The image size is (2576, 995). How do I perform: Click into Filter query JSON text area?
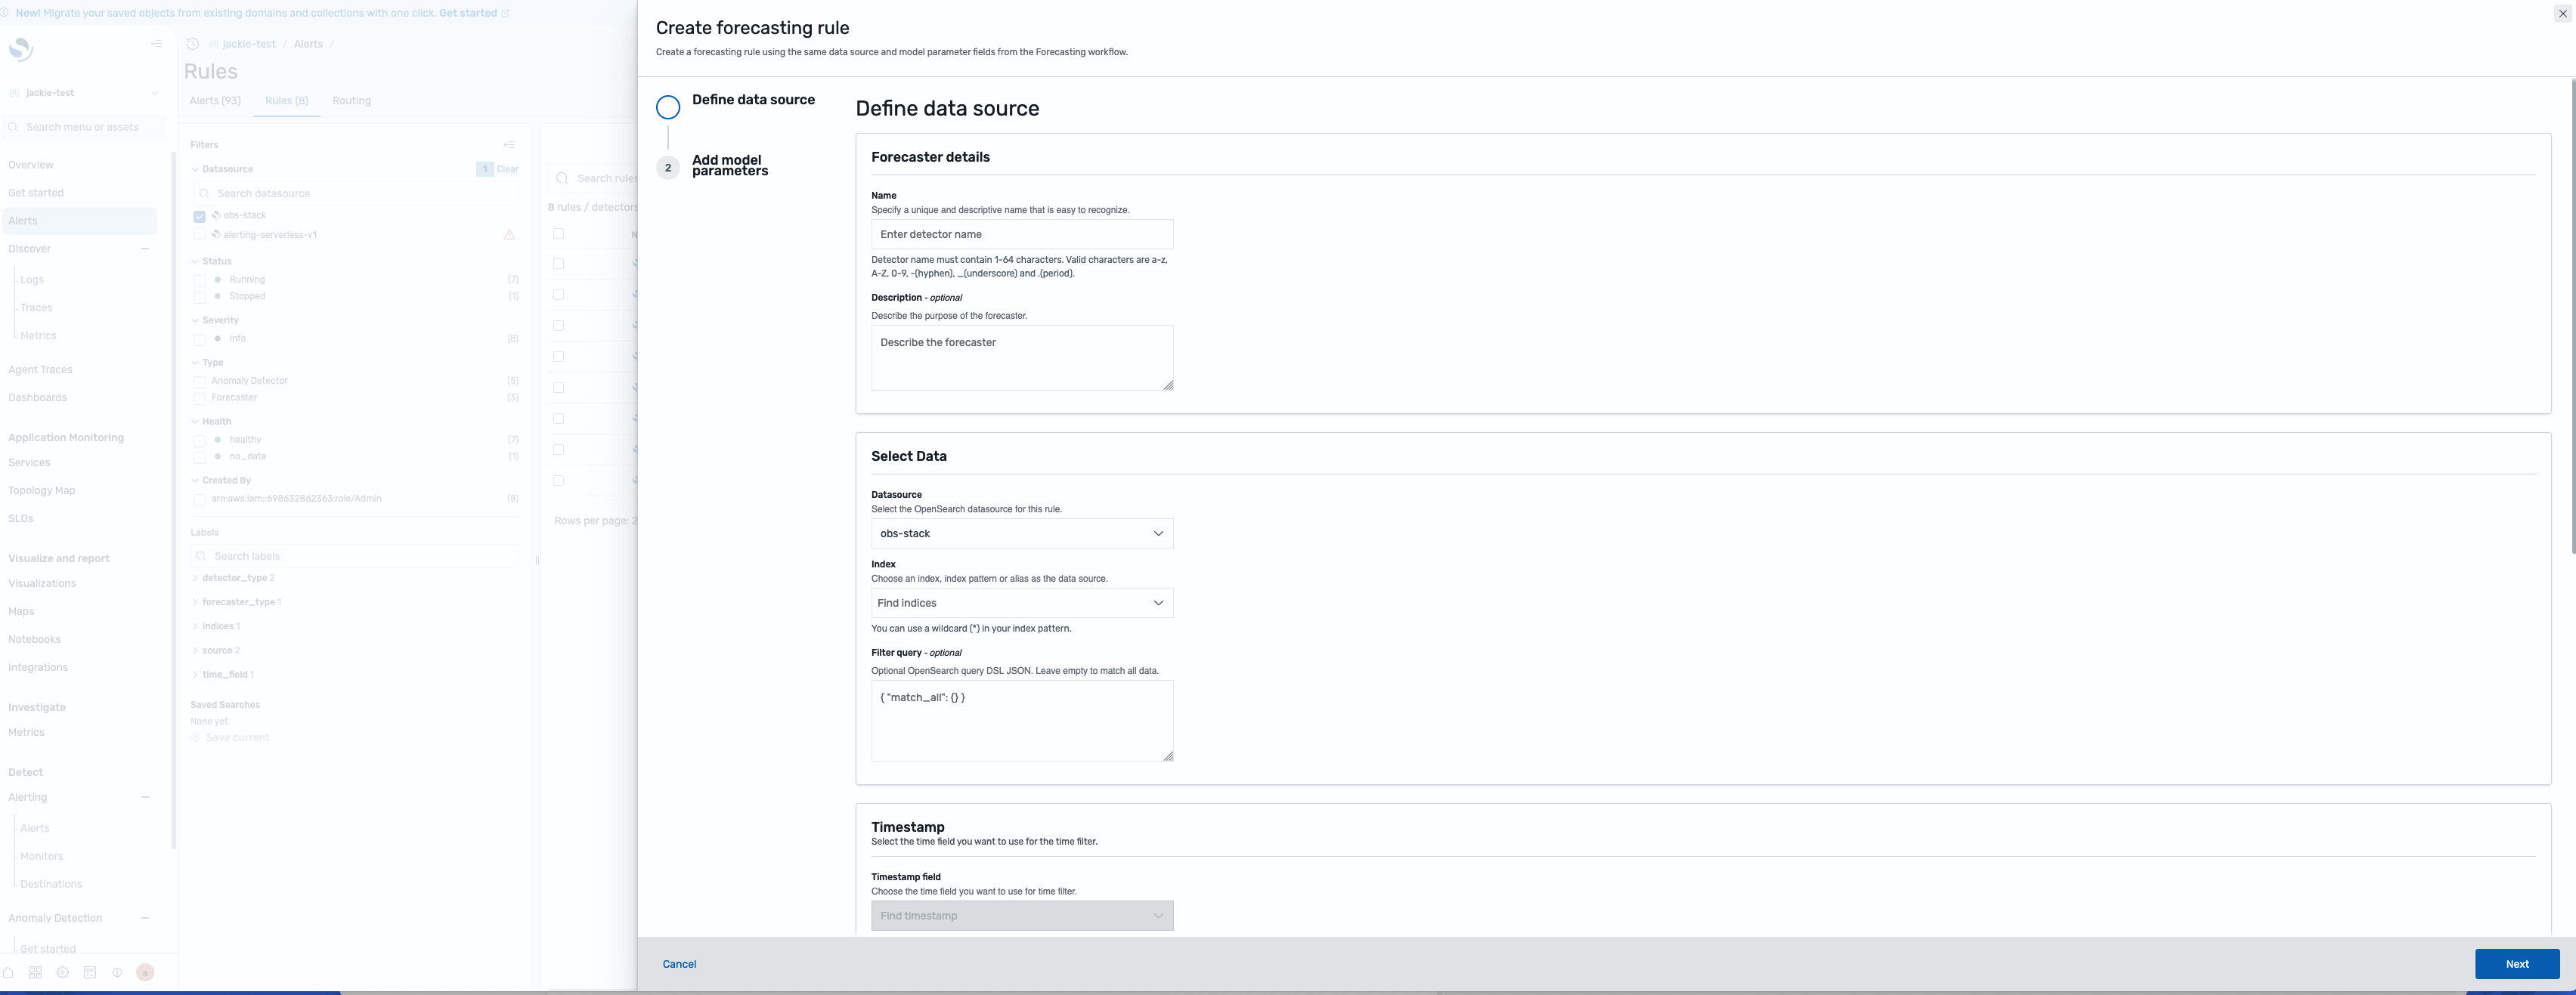(1022, 721)
